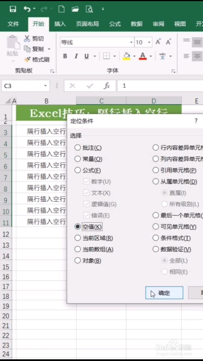Open font color dropdown arrow
The image size is (203, 361).
[151, 56]
